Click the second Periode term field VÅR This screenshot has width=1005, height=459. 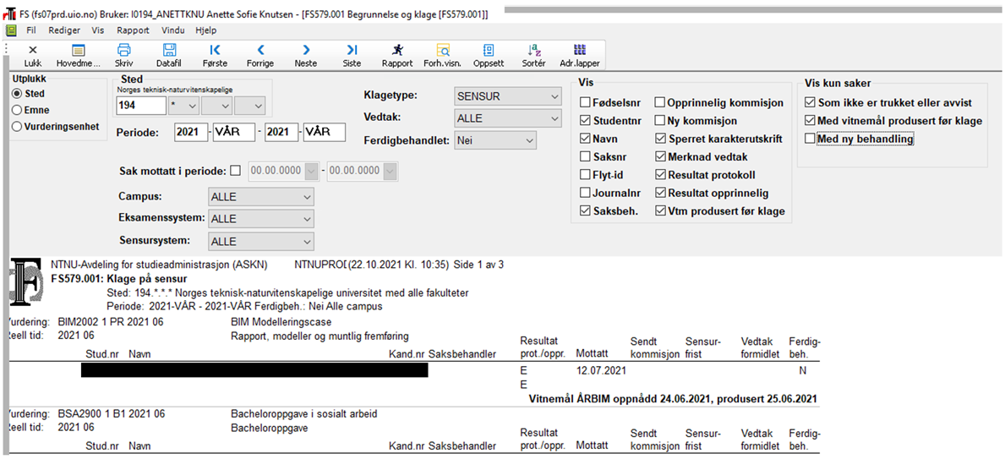pos(325,132)
